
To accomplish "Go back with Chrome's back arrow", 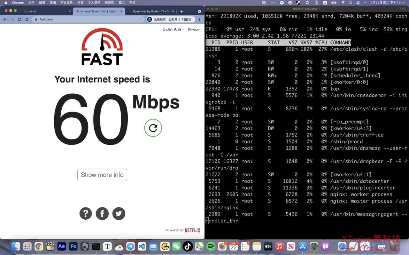I will click(x=5, y=19).
